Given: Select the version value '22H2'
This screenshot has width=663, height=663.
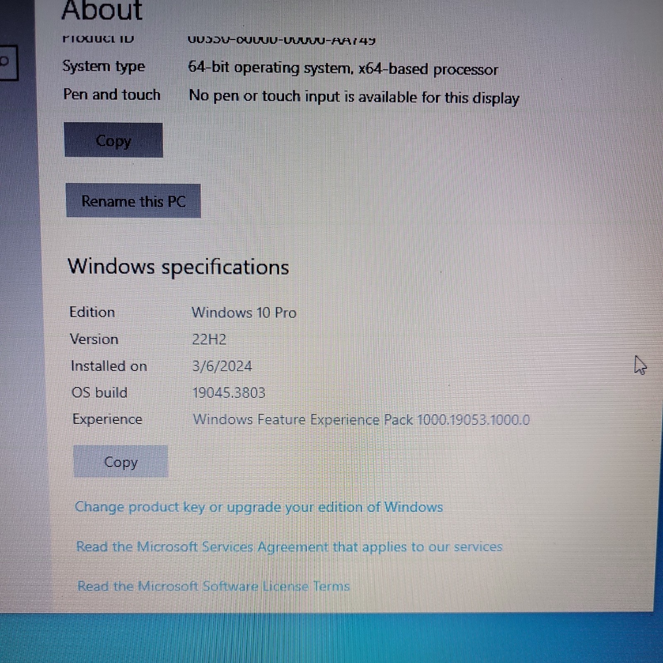Looking at the screenshot, I should tap(209, 339).
